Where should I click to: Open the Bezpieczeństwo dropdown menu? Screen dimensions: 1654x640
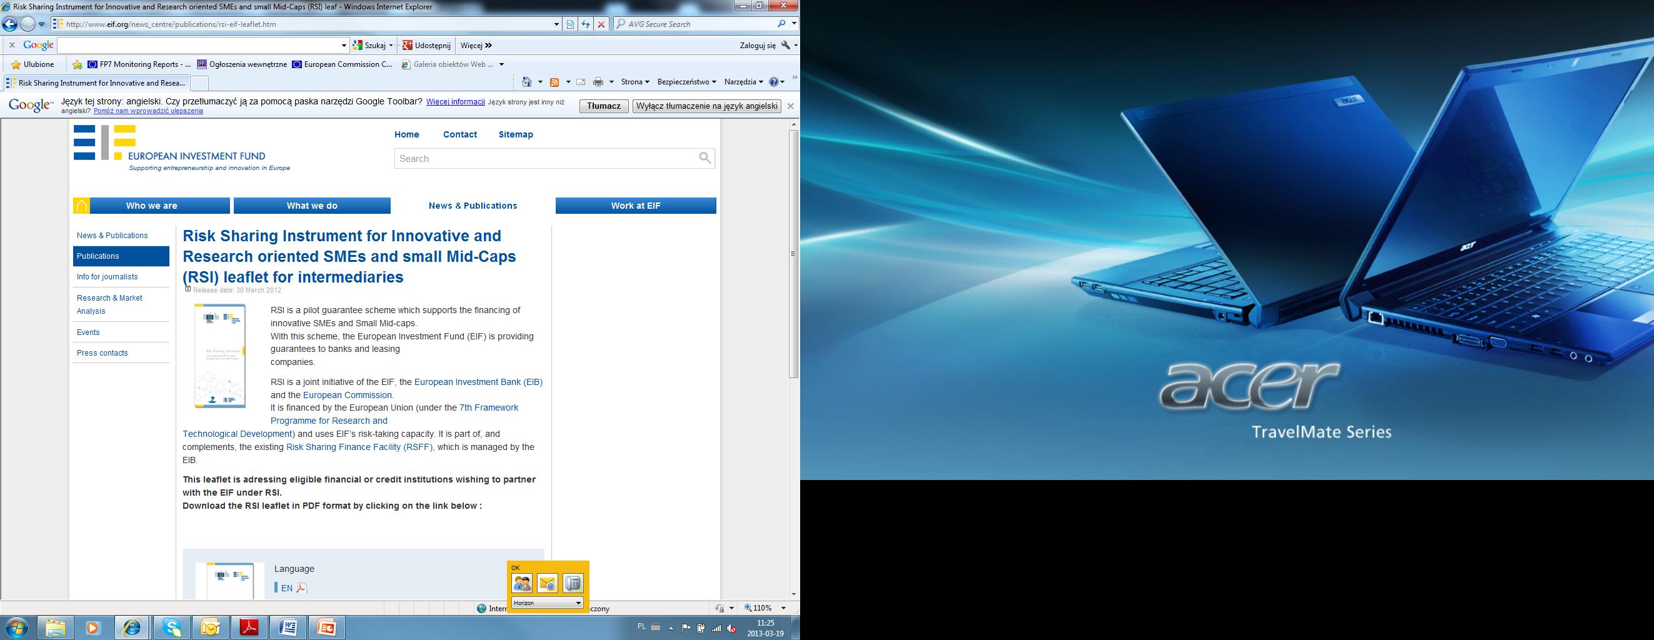click(x=686, y=82)
